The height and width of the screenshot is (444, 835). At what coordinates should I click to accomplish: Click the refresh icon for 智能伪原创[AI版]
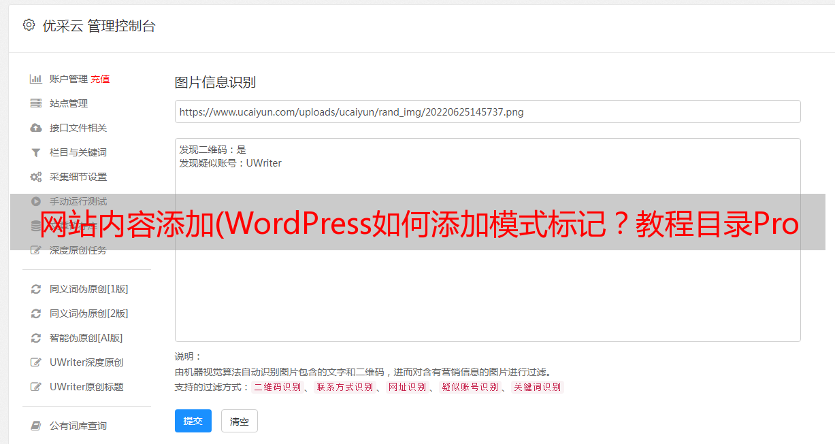36,338
